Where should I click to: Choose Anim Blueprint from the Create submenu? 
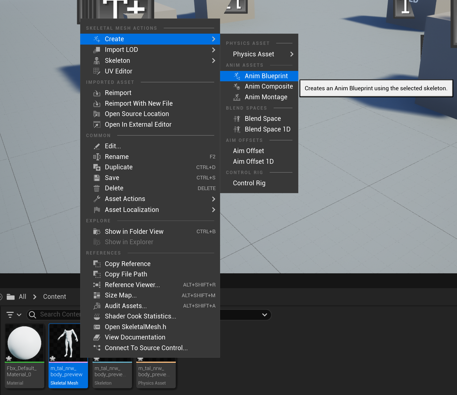(x=266, y=76)
